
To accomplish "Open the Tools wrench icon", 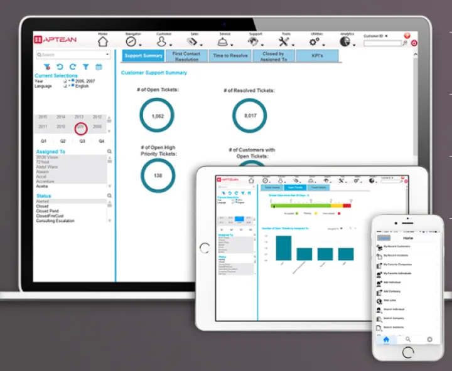I will click(283, 42).
